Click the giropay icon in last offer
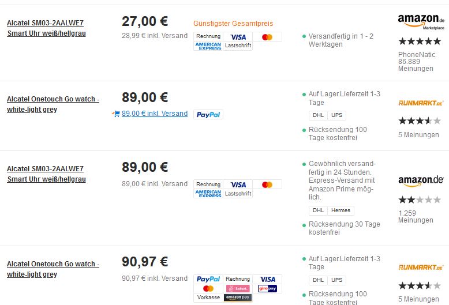 (267, 288)
